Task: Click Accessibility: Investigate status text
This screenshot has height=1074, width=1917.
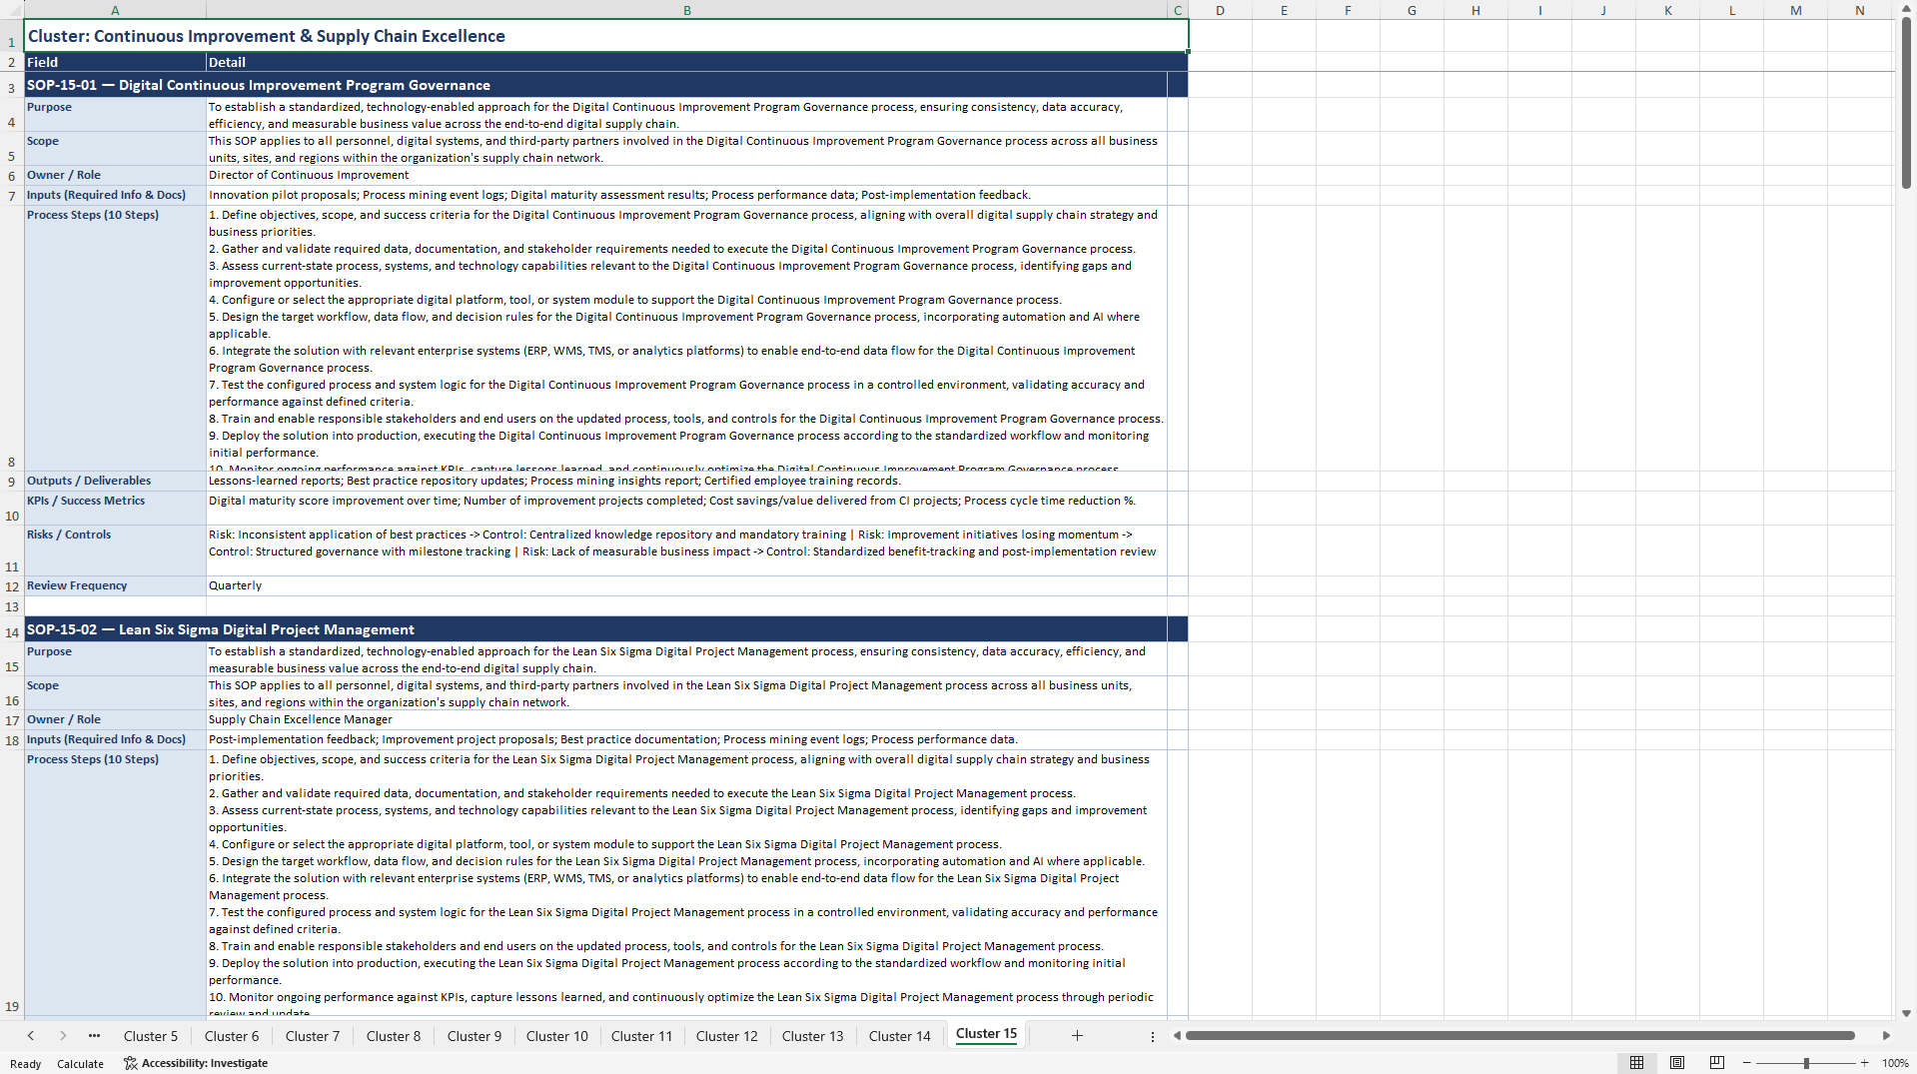Action: coord(205,1063)
